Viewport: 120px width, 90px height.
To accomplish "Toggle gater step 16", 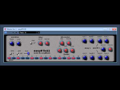I will pos(78,58).
